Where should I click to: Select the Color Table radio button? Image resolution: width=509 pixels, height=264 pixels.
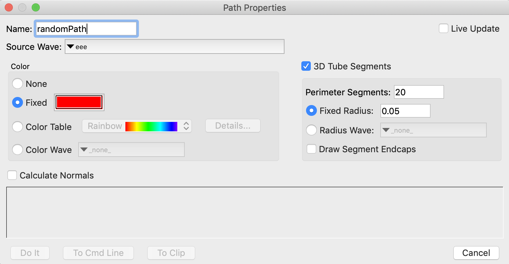pyautogui.click(x=18, y=127)
